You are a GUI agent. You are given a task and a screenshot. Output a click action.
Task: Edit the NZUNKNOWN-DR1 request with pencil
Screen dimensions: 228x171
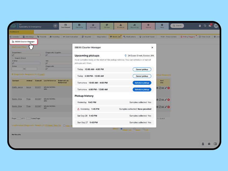166,107
